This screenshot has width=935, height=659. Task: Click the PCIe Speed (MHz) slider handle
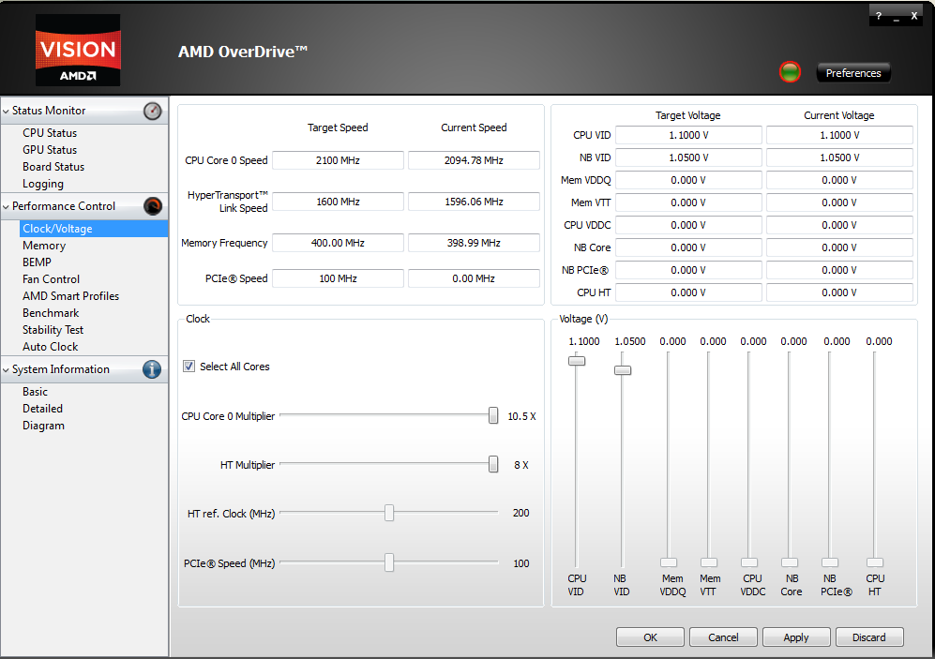tap(389, 562)
